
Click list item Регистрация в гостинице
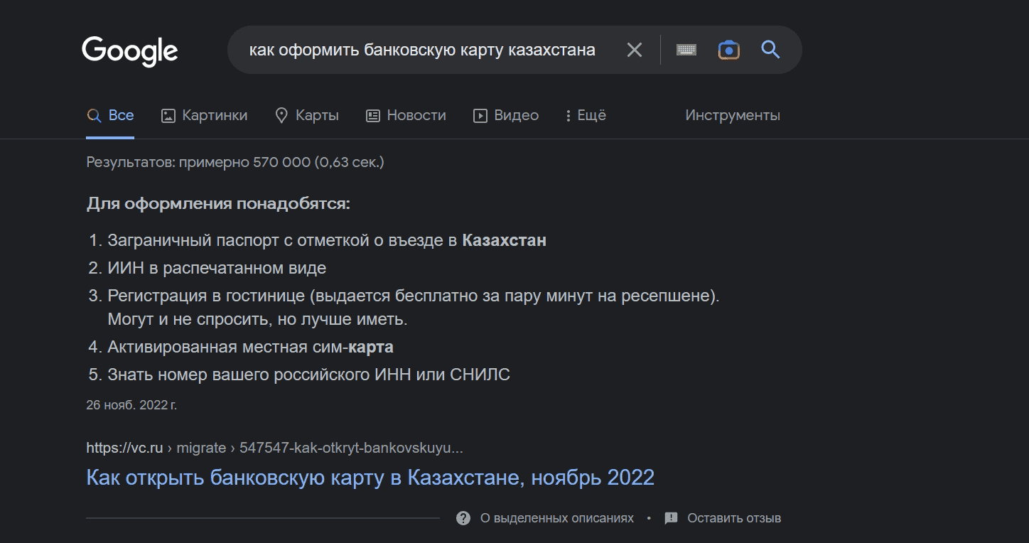pyautogui.click(x=414, y=296)
